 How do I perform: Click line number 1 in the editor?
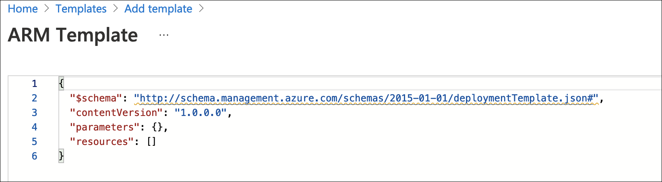[x=35, y=84]
